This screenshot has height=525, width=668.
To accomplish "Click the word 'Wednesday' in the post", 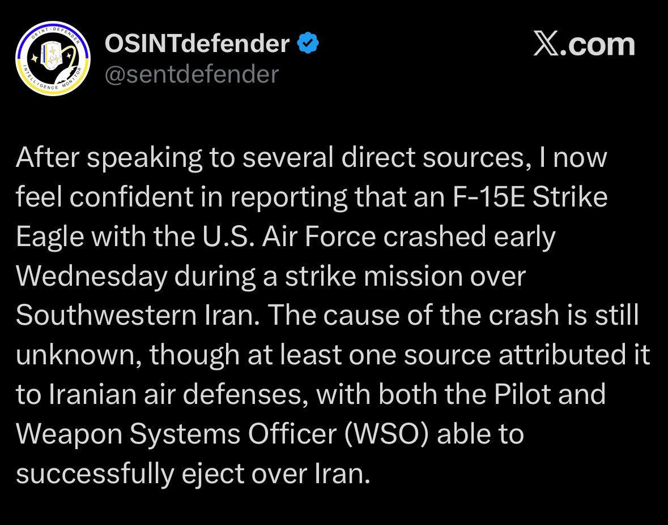I will pyautogui.click(x=92, y=277).
